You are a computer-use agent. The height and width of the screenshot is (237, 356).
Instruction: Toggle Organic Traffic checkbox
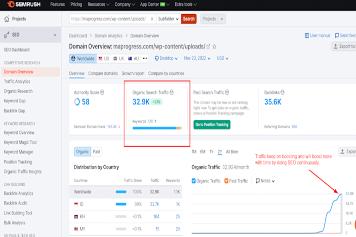click(194, 181)
